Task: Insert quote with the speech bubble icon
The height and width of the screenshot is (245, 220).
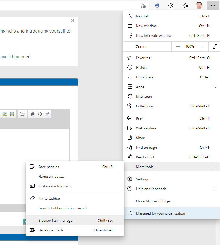Action: [x=22, y=114]
